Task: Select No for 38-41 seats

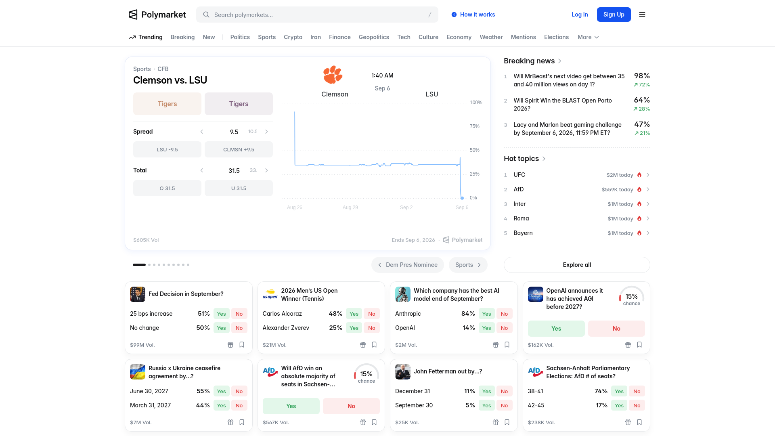Action: (x=637, y=391)
